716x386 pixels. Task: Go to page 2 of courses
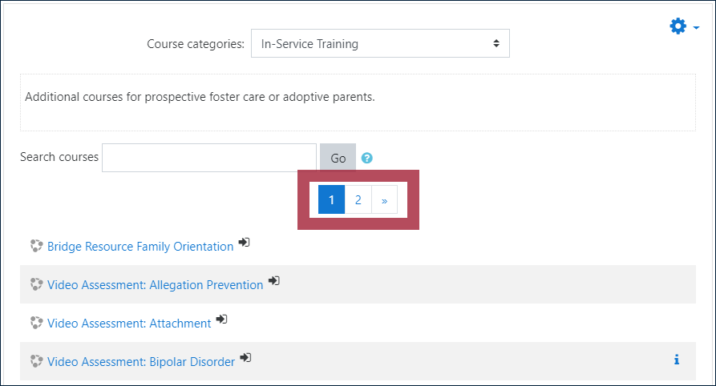358,200
